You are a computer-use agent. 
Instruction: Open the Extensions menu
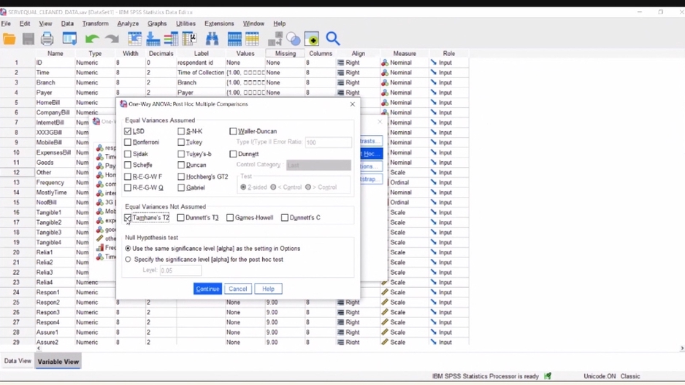[x=219, y=23]
